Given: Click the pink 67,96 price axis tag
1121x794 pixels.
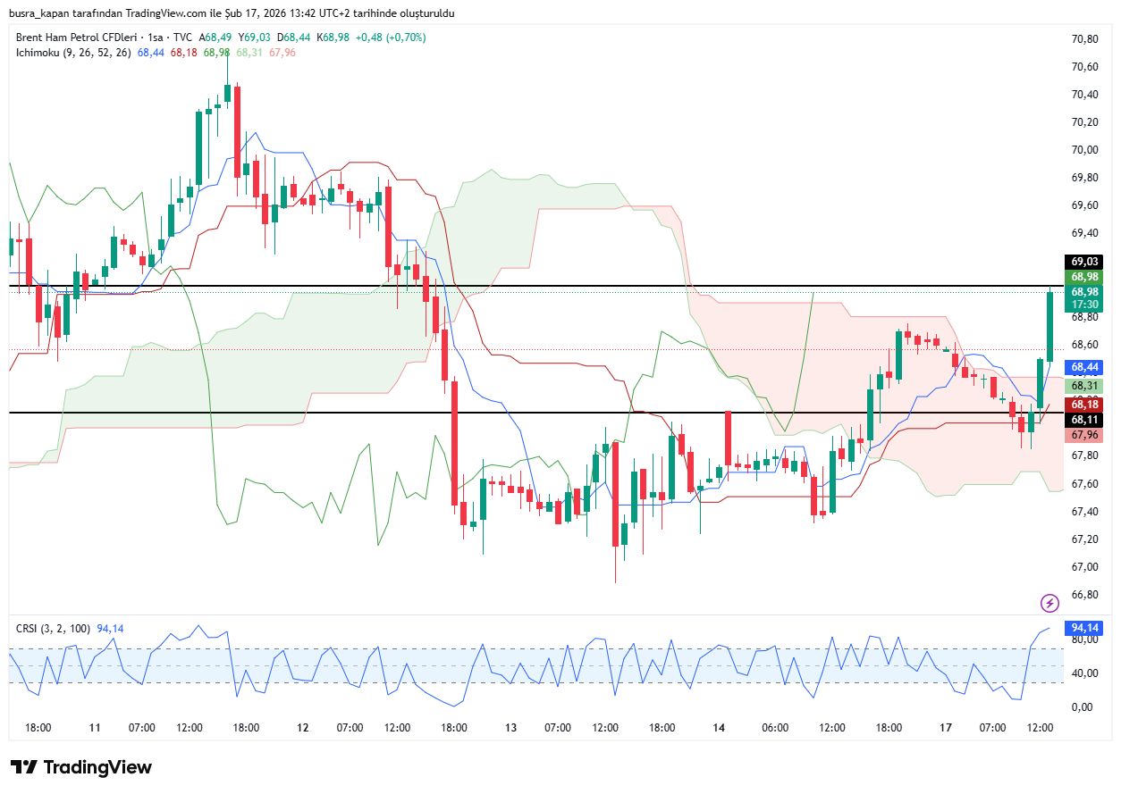Looking at the screenshot, I should [1084, 435].
